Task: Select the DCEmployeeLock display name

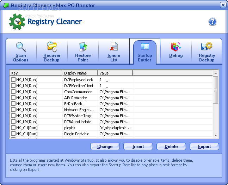Action: (x=79, y=80)
